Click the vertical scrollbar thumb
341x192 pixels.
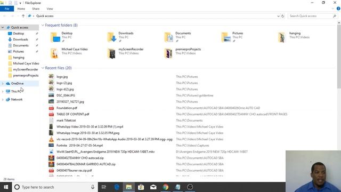339,57
